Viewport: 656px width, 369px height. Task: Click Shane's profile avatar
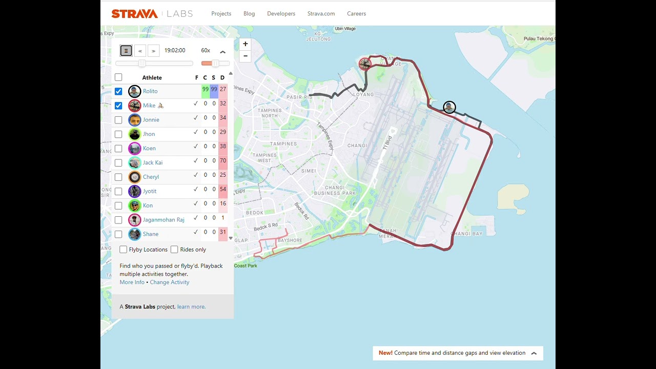point(134,235)
